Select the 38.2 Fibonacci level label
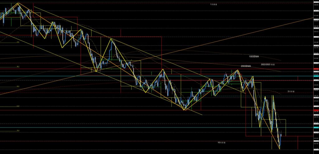The width and height of the screenshot is (319, 154). (18, 66)
